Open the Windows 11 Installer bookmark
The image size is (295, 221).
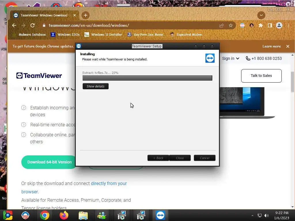coord(103,35)
